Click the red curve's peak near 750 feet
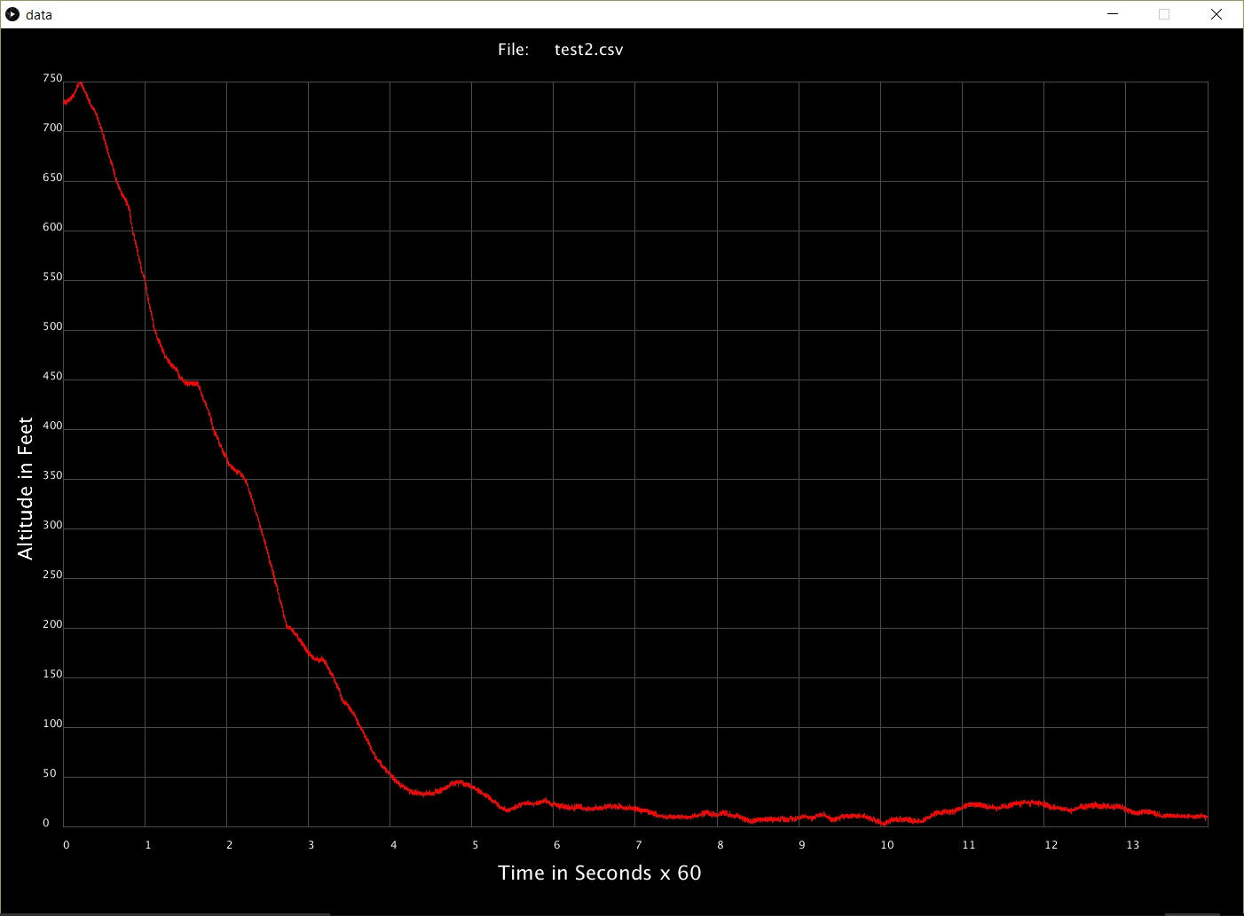1244x916 pixels. pyautogui.click(x=80, y=83)
